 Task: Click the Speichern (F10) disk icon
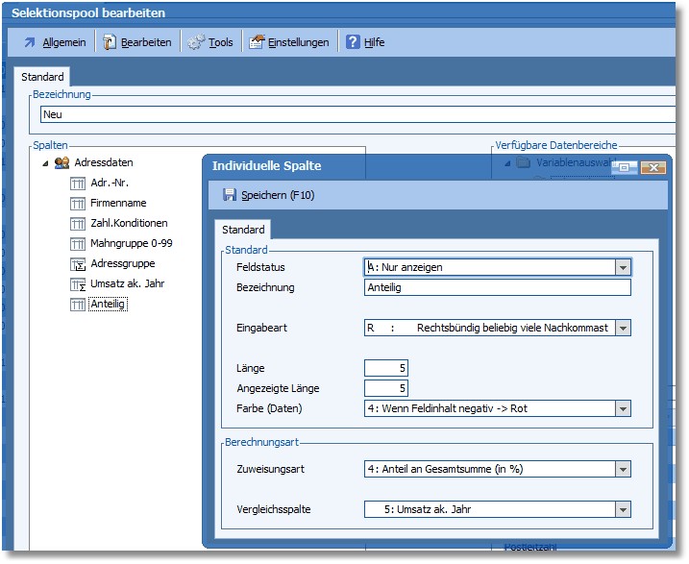229,195
